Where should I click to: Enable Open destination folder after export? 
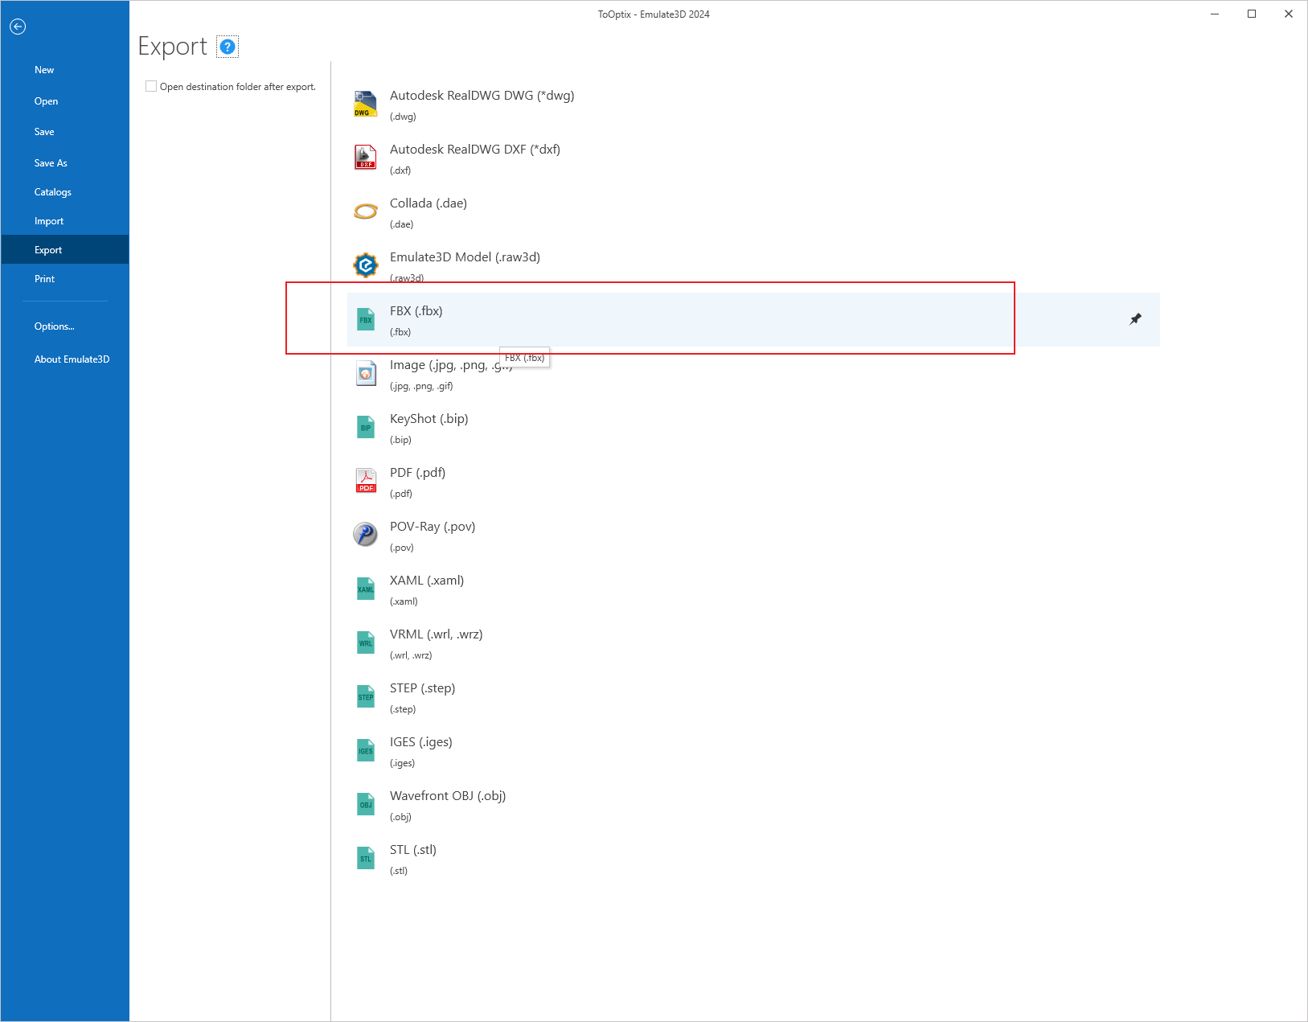coord(151,87)
